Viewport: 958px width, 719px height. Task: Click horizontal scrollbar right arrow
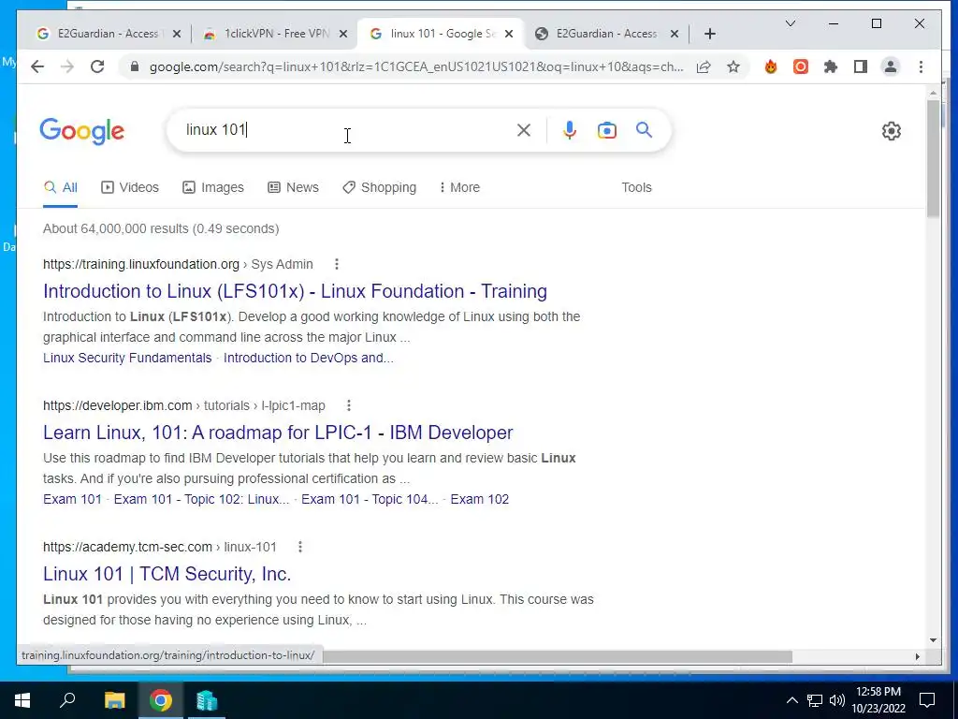coord(917,656)
